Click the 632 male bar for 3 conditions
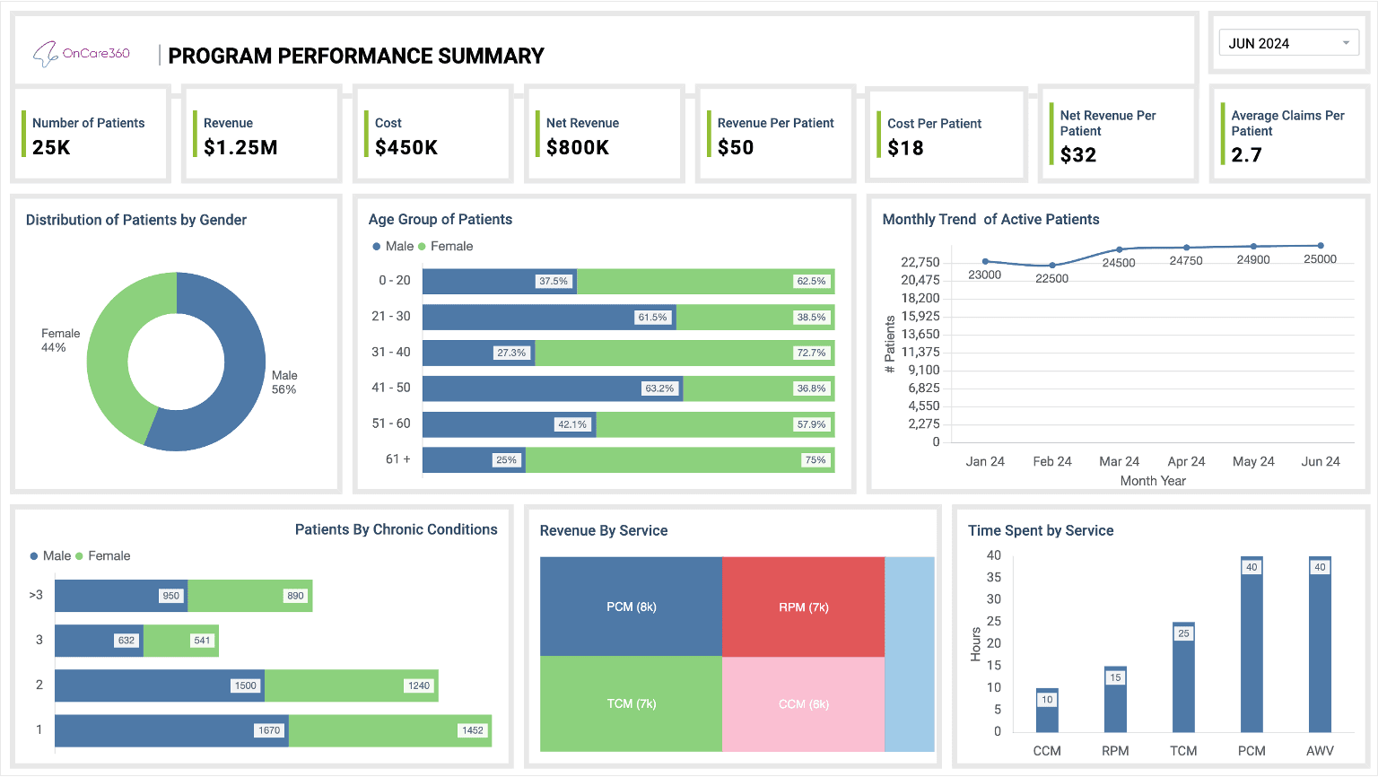 [x=99, y=641]
